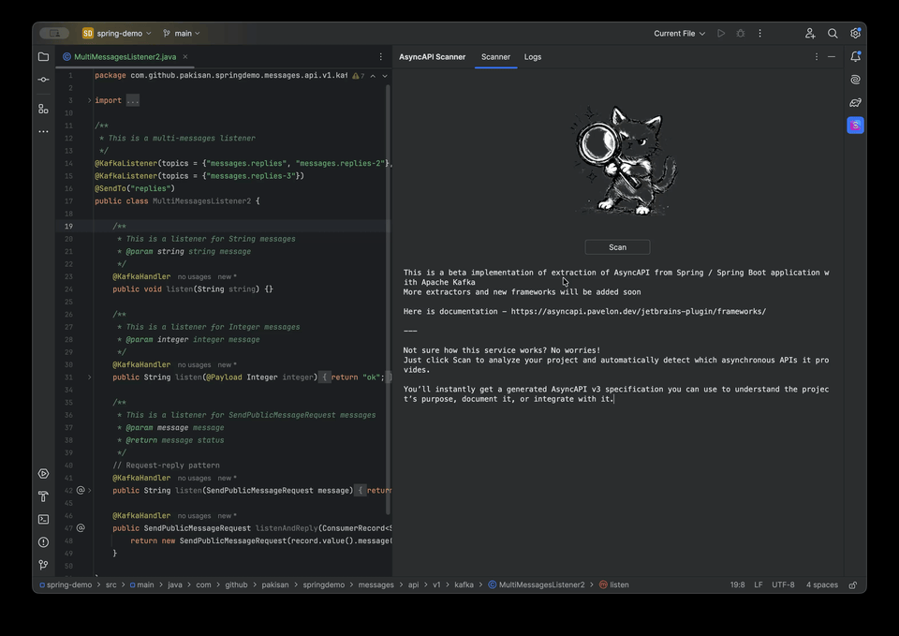
Task: Open the Terminal tool window
Action: (43, 519)
